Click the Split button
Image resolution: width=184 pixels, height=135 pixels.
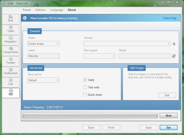[x=167, y=95]
